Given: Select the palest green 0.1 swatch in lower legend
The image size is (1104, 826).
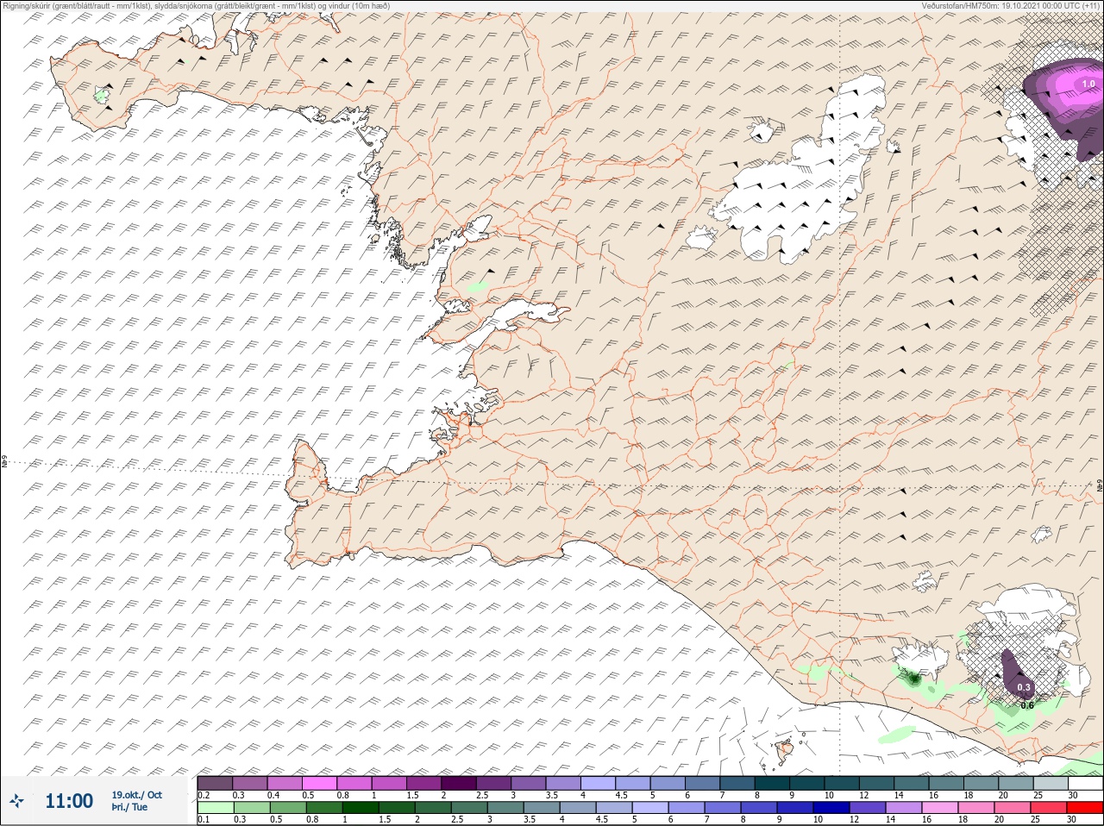Looking at the screenshot, I should tap(215, 808).
